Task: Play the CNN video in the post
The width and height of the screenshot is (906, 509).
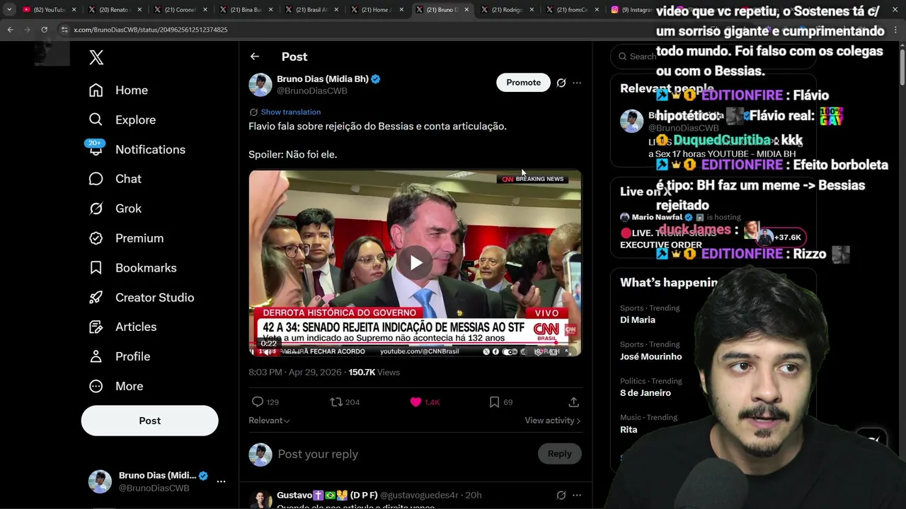Action: (415, 263)
